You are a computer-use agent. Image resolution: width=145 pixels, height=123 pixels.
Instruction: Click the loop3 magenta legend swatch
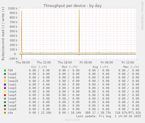(x=5, y=88)
